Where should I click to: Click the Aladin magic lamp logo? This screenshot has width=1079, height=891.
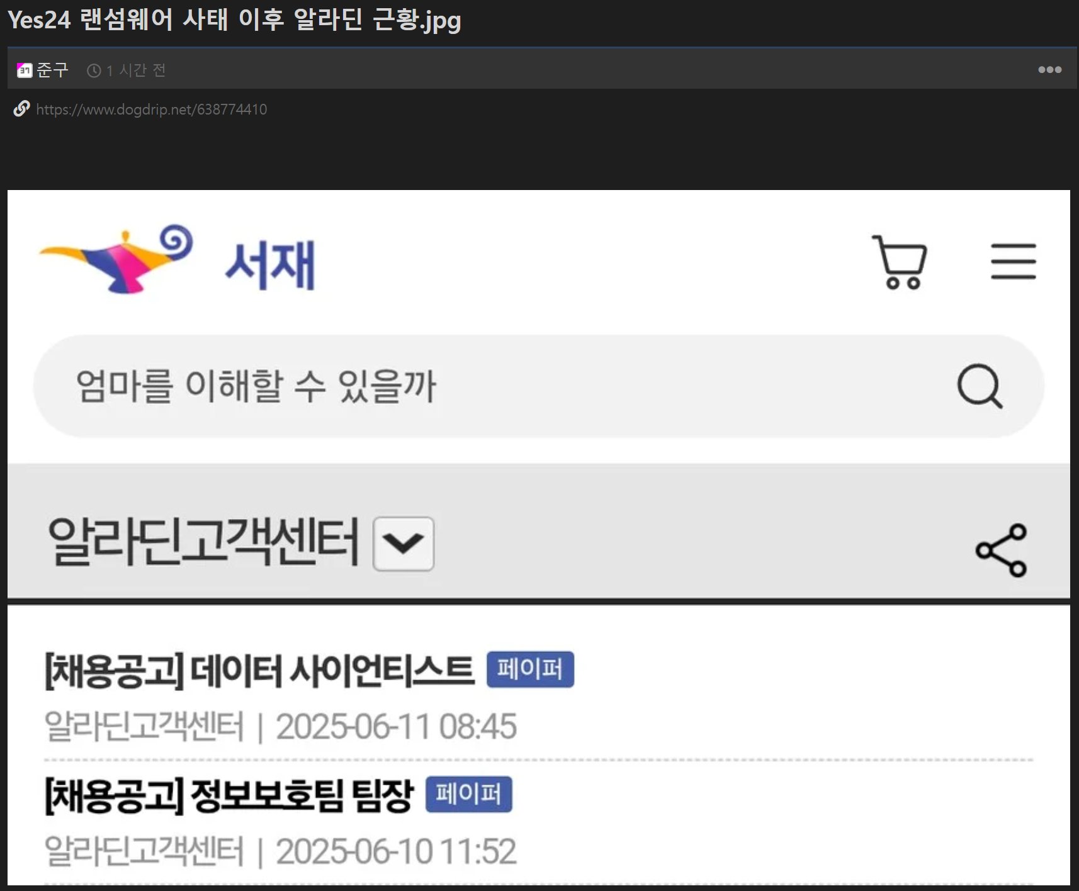116,259
